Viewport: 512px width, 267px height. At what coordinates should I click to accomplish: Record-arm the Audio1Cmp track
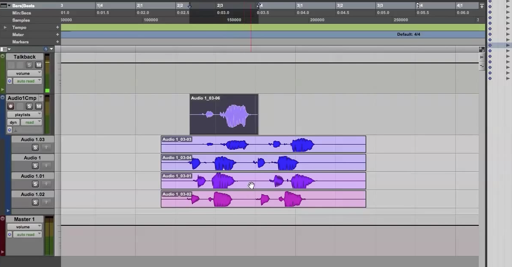click(11, 106)
